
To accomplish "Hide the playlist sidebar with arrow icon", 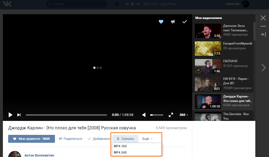I will pos(263,34).
